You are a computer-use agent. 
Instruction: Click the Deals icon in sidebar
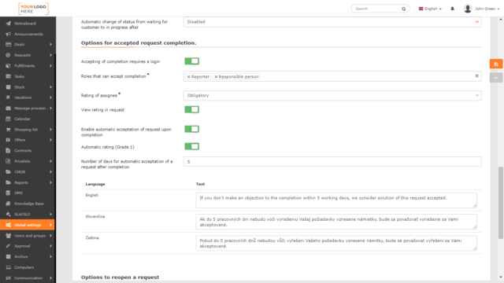(9, 45)
